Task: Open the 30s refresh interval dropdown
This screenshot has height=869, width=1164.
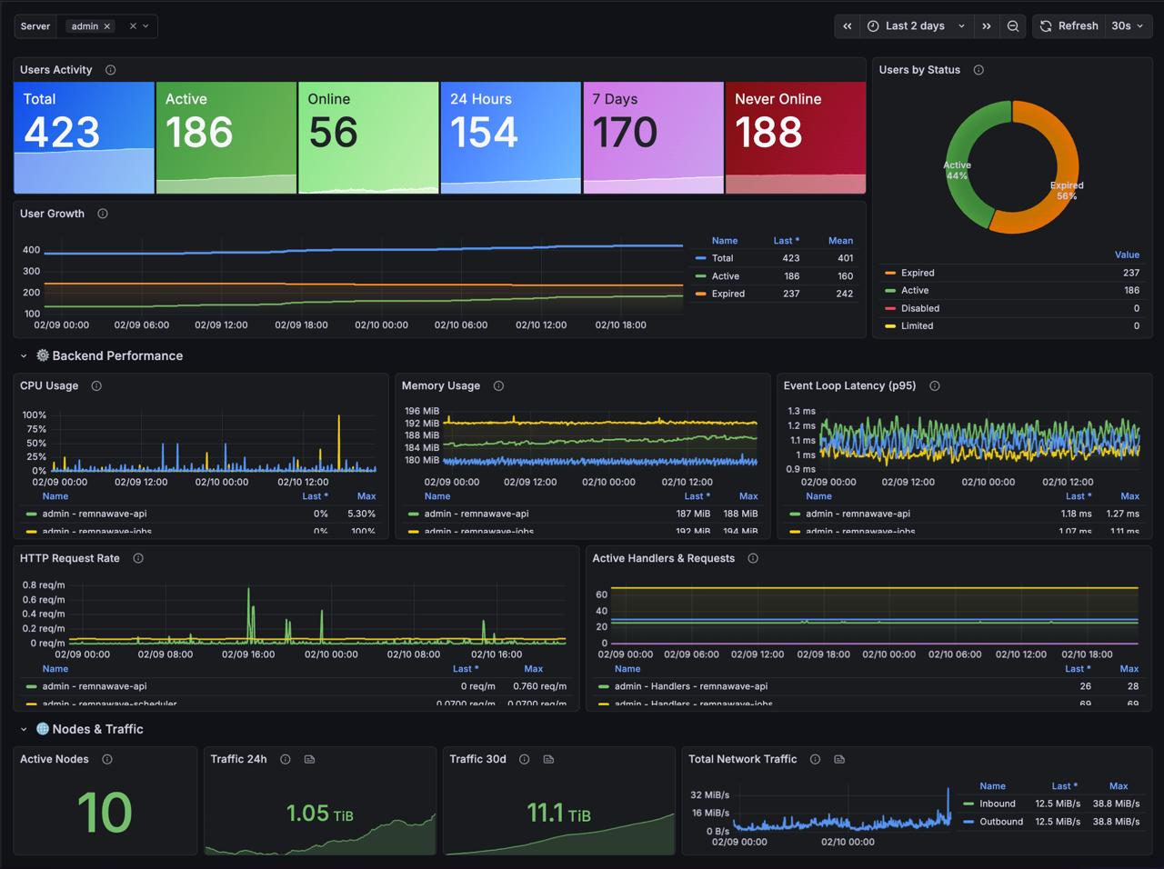Action: (1128, 26)
